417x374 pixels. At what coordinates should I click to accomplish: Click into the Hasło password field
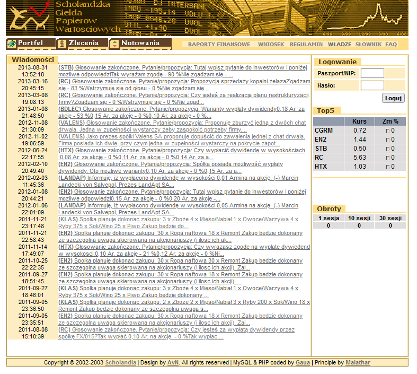pyautogui.click(x=372, y=85)
